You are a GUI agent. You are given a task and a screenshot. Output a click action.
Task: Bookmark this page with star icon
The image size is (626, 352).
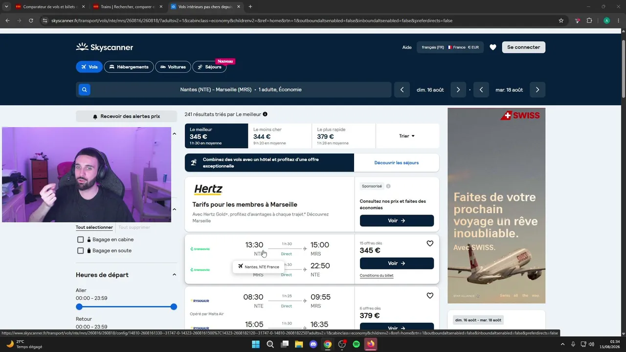click(561, 21)
